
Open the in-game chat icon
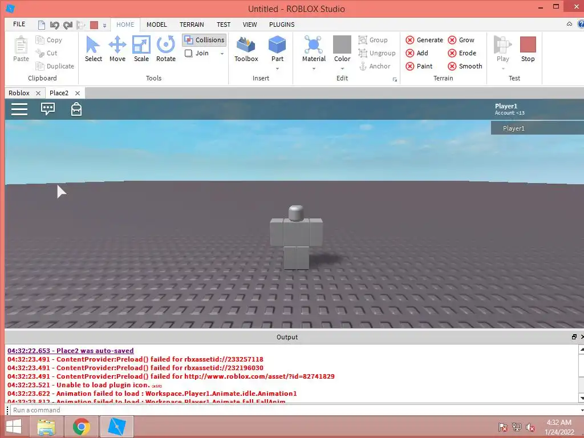48,109
